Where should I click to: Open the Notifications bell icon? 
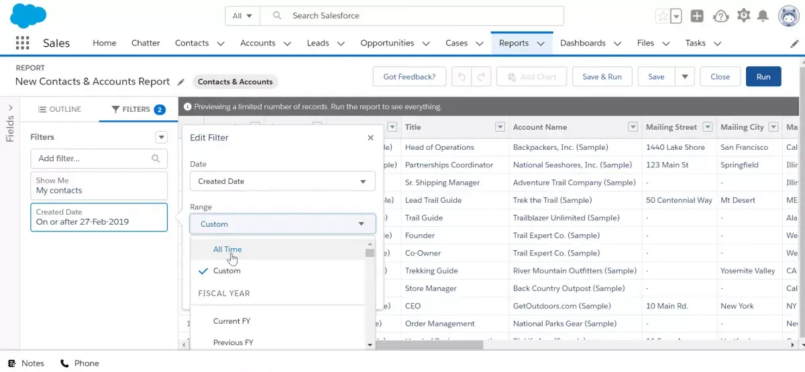tap(763, 16)
